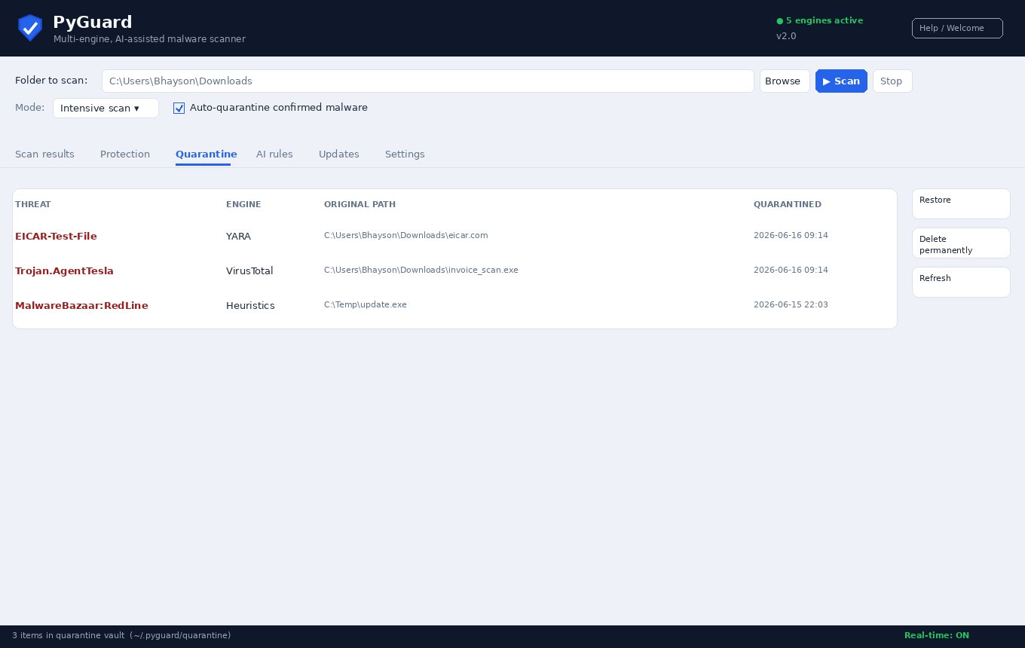Click the VirusTotal engine cell
This screenshot has height=648, width=1025.
coord(249,271)
